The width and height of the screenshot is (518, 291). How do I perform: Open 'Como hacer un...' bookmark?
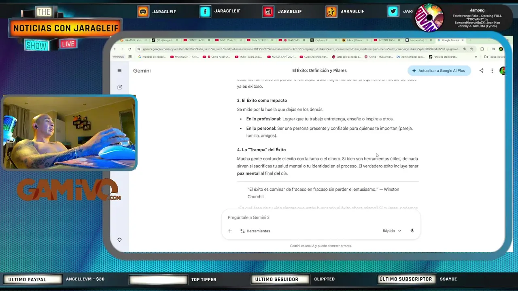pos(217,57)
